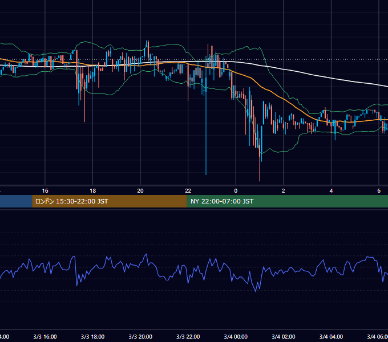Click the "6" hour label on the price chart axis
388x342 pixels.
coord(379,191)
